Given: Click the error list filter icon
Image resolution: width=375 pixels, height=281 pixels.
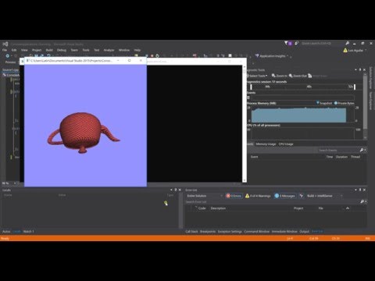Looking at the screenshot, I should [302, 196].
